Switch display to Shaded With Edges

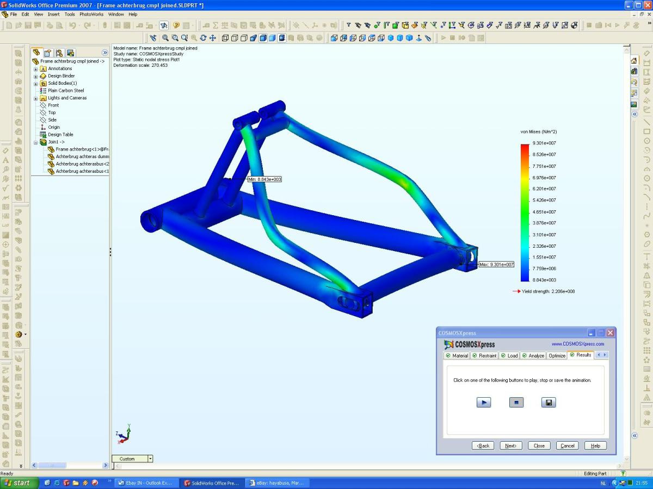[263, 38]
